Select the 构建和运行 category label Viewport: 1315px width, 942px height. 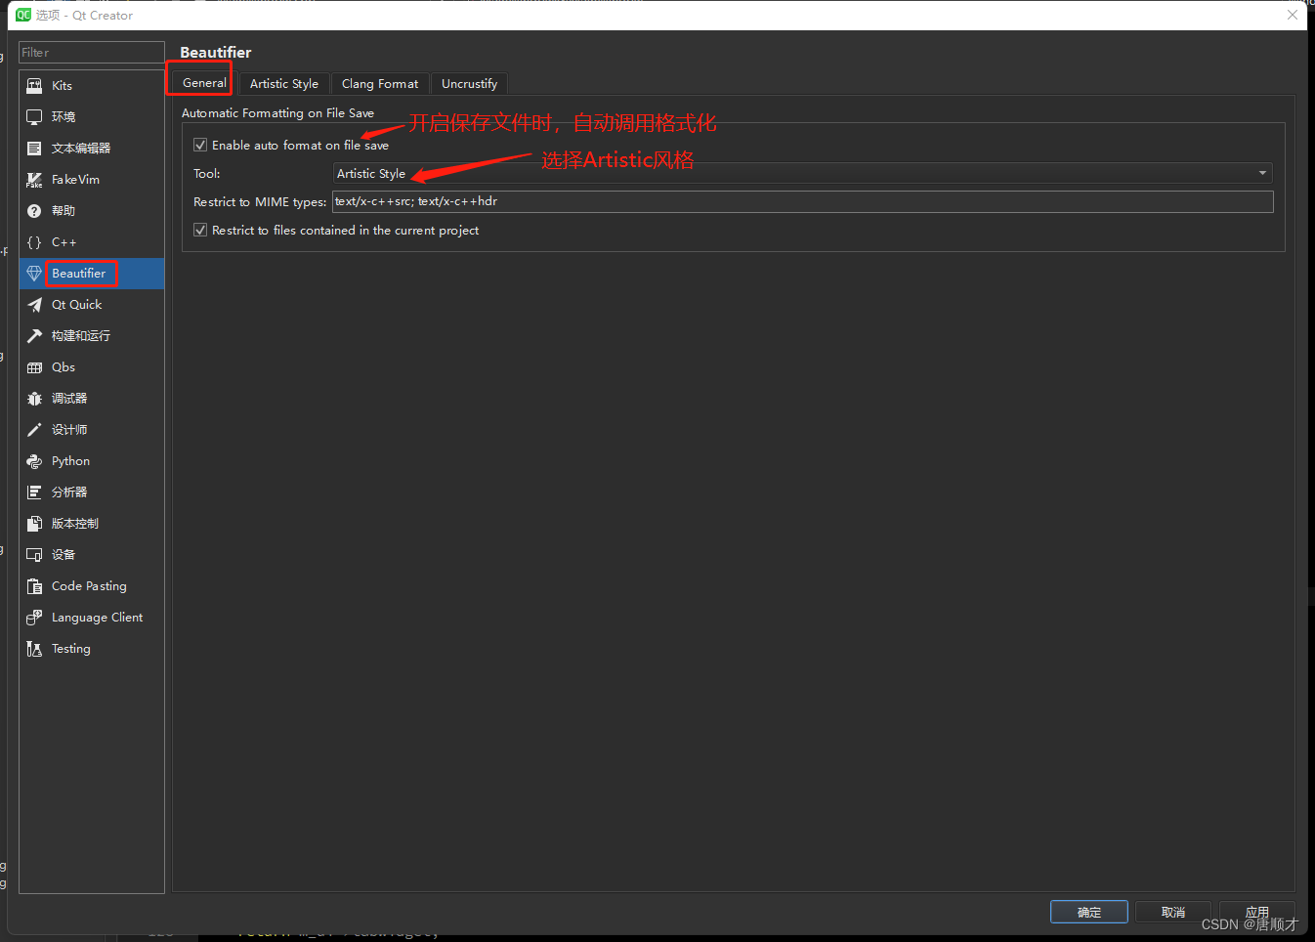click(x=81, y=336)
